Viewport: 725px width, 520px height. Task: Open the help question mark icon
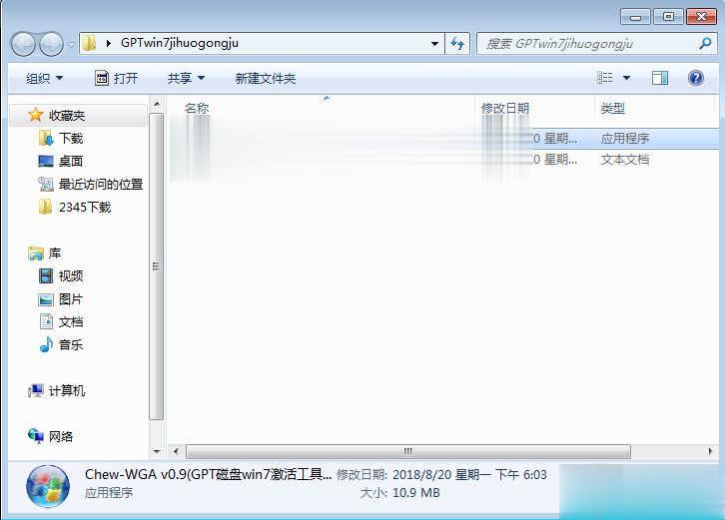click(695, 78)
